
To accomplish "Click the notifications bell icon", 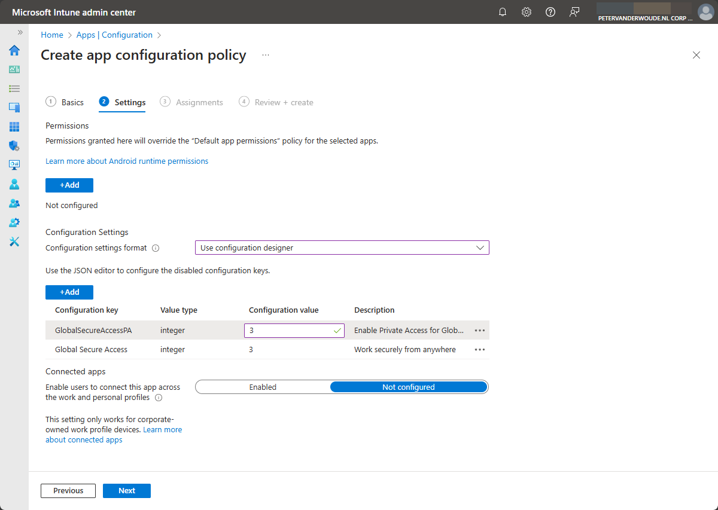I will point(503,12).
